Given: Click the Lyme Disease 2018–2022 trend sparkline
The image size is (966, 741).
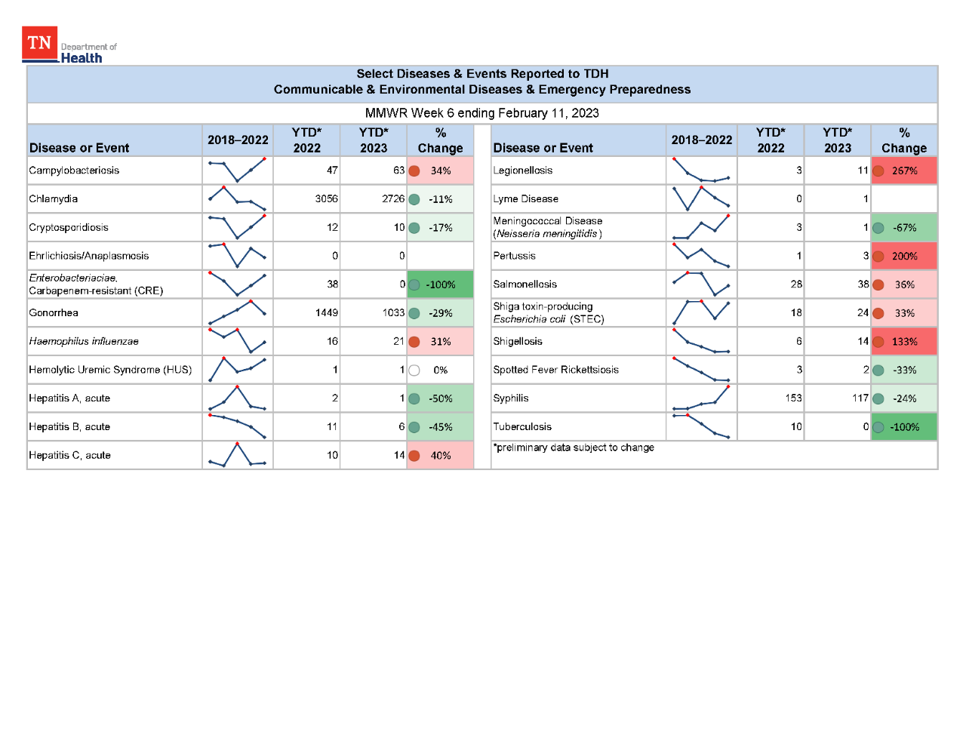Looking at the screenshot, I should 701,198.
